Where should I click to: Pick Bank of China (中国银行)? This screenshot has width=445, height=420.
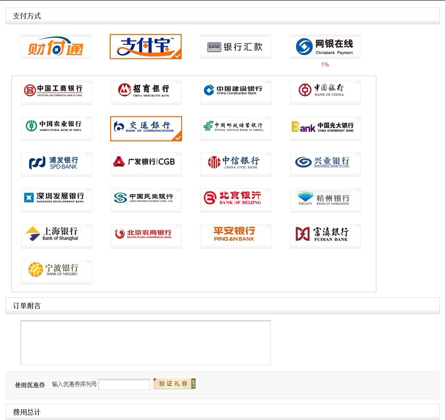pos(325,92)
